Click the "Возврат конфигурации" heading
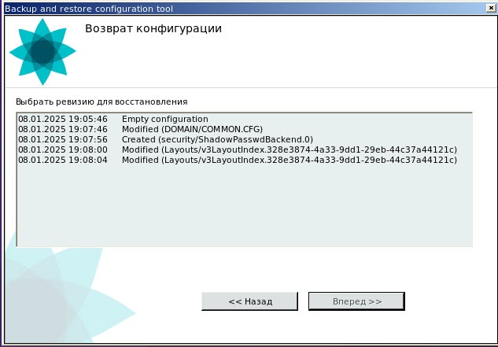498x347 pixels. [153, 29]
